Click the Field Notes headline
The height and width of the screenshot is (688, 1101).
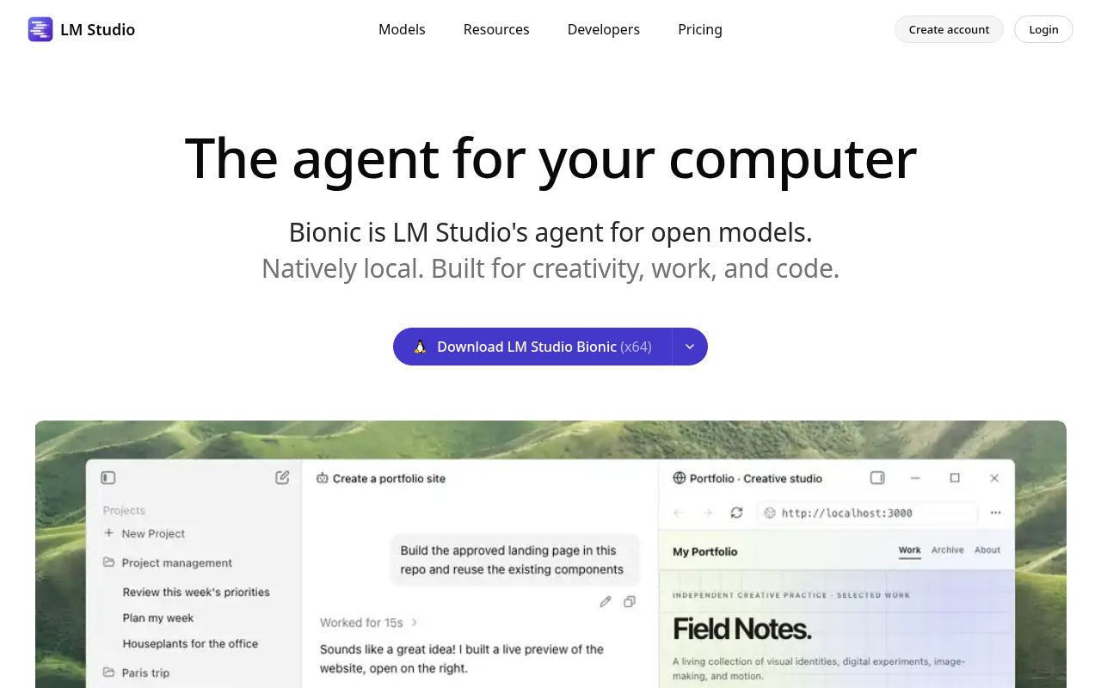pos(742,630)
